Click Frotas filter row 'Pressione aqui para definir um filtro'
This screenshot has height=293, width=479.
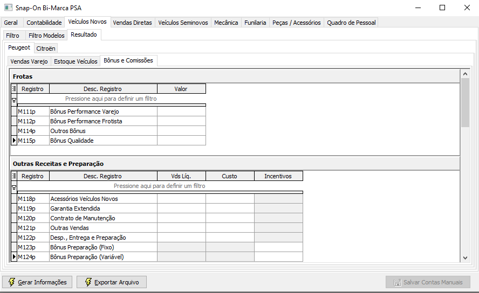point(111,99)
